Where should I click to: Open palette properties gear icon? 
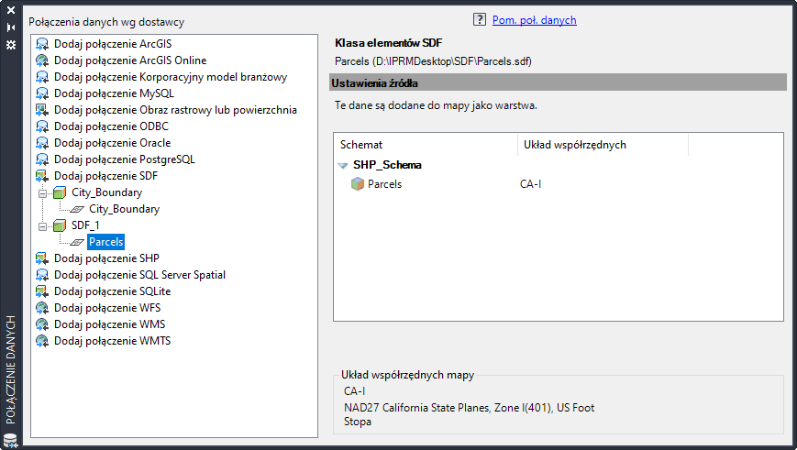(x=11, y=44)
